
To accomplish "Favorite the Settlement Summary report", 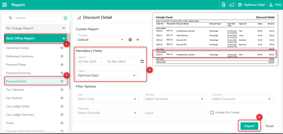I will [62, 56].
